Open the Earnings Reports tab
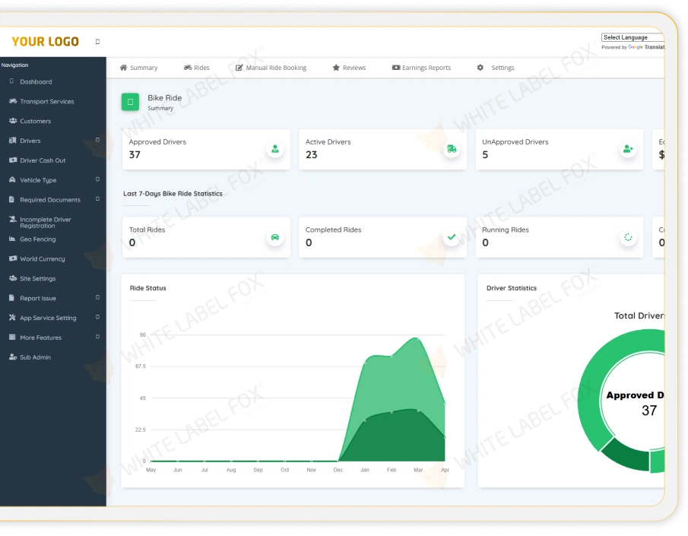 [421, 68]
